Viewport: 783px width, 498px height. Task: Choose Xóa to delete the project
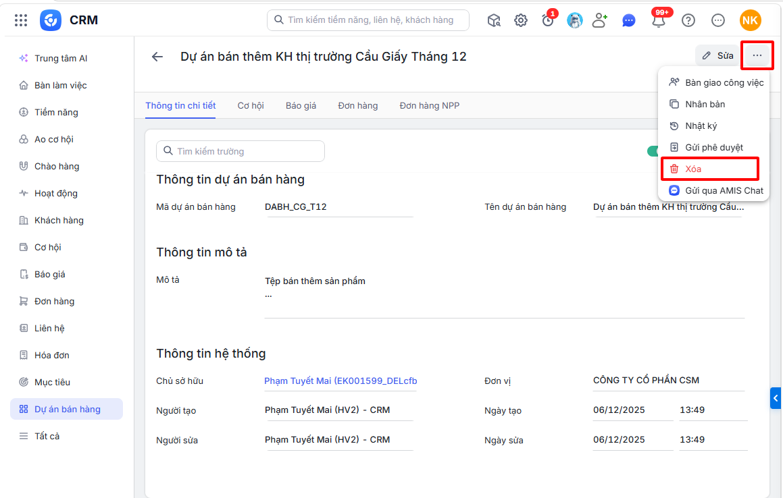[x=710, y=169]
